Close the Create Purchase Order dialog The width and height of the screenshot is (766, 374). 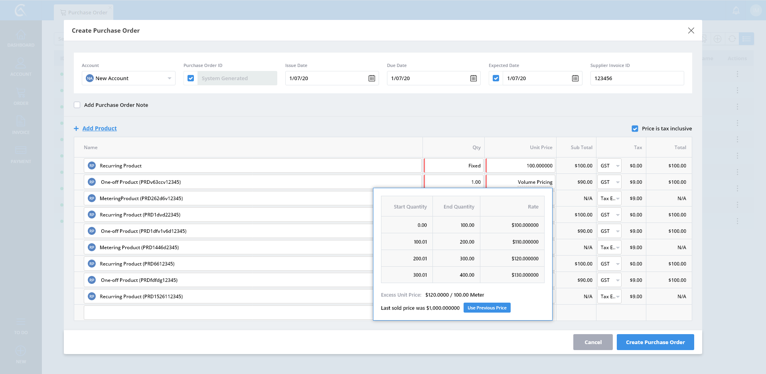[691, 31]
